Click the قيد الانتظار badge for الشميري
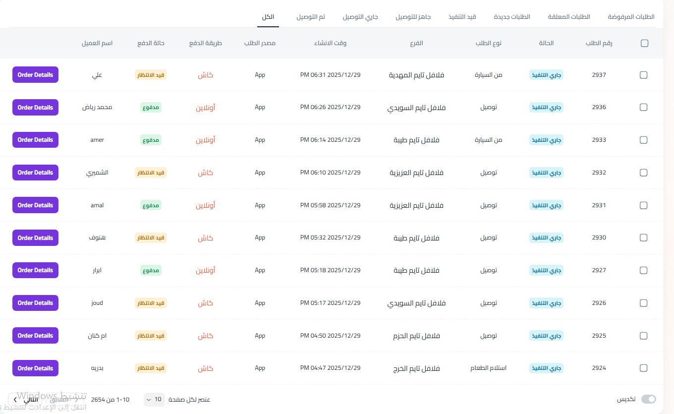The image size is (674, 414). [151, 173]
